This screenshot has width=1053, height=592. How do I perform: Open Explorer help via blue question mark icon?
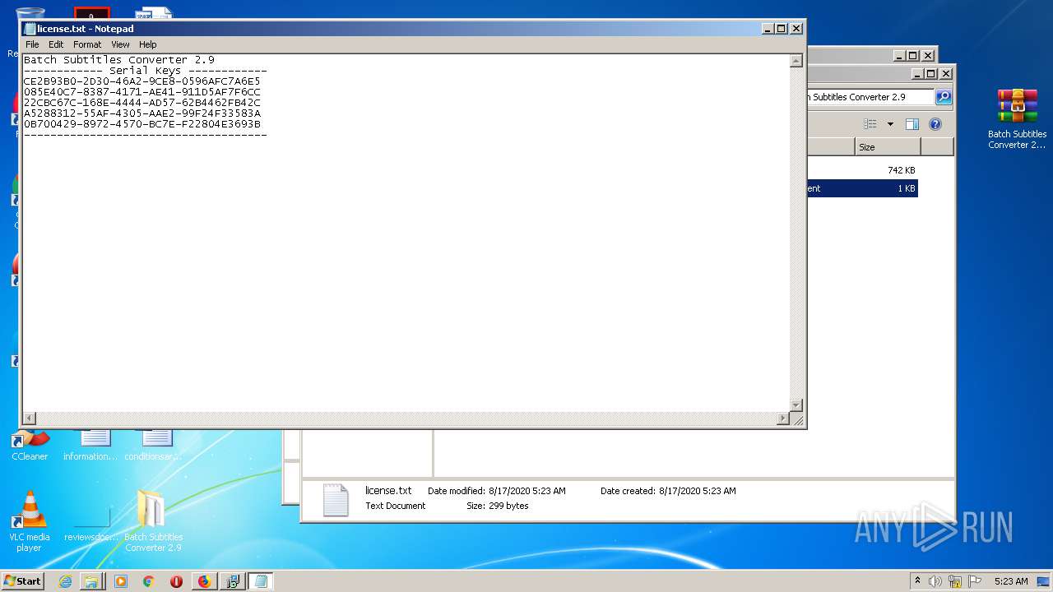(x=935, y=124)
